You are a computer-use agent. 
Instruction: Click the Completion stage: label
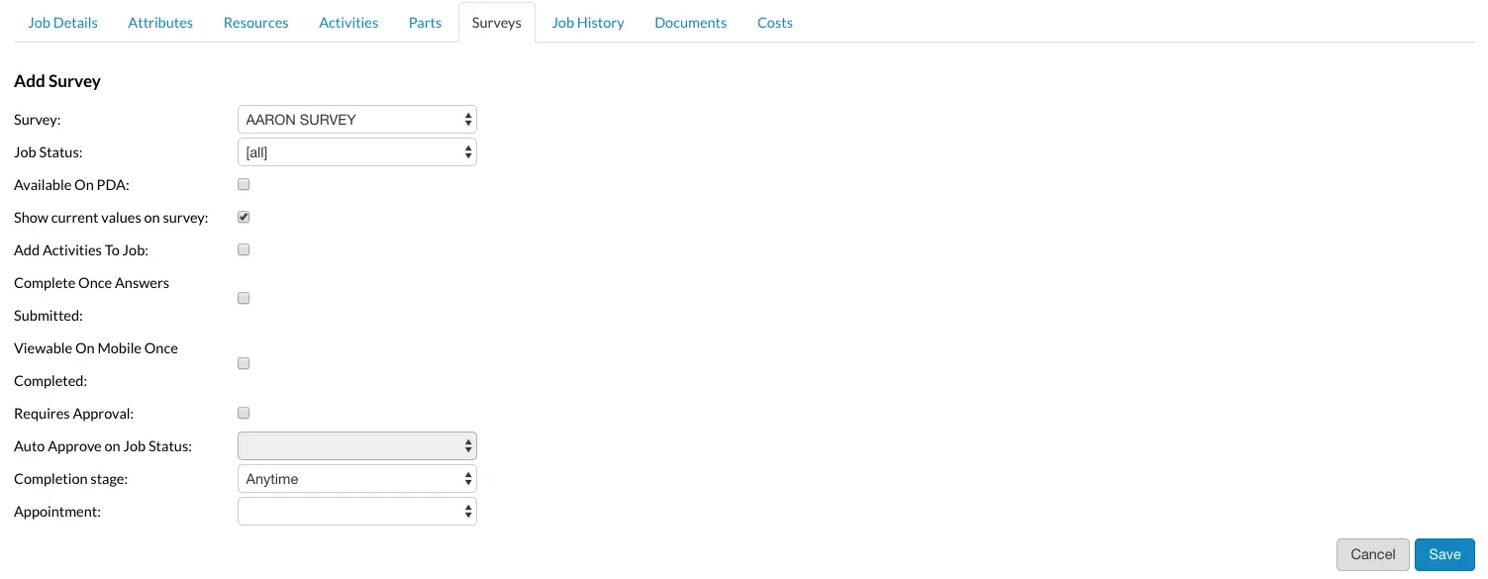pyautogui.click(x=71, y=479)
